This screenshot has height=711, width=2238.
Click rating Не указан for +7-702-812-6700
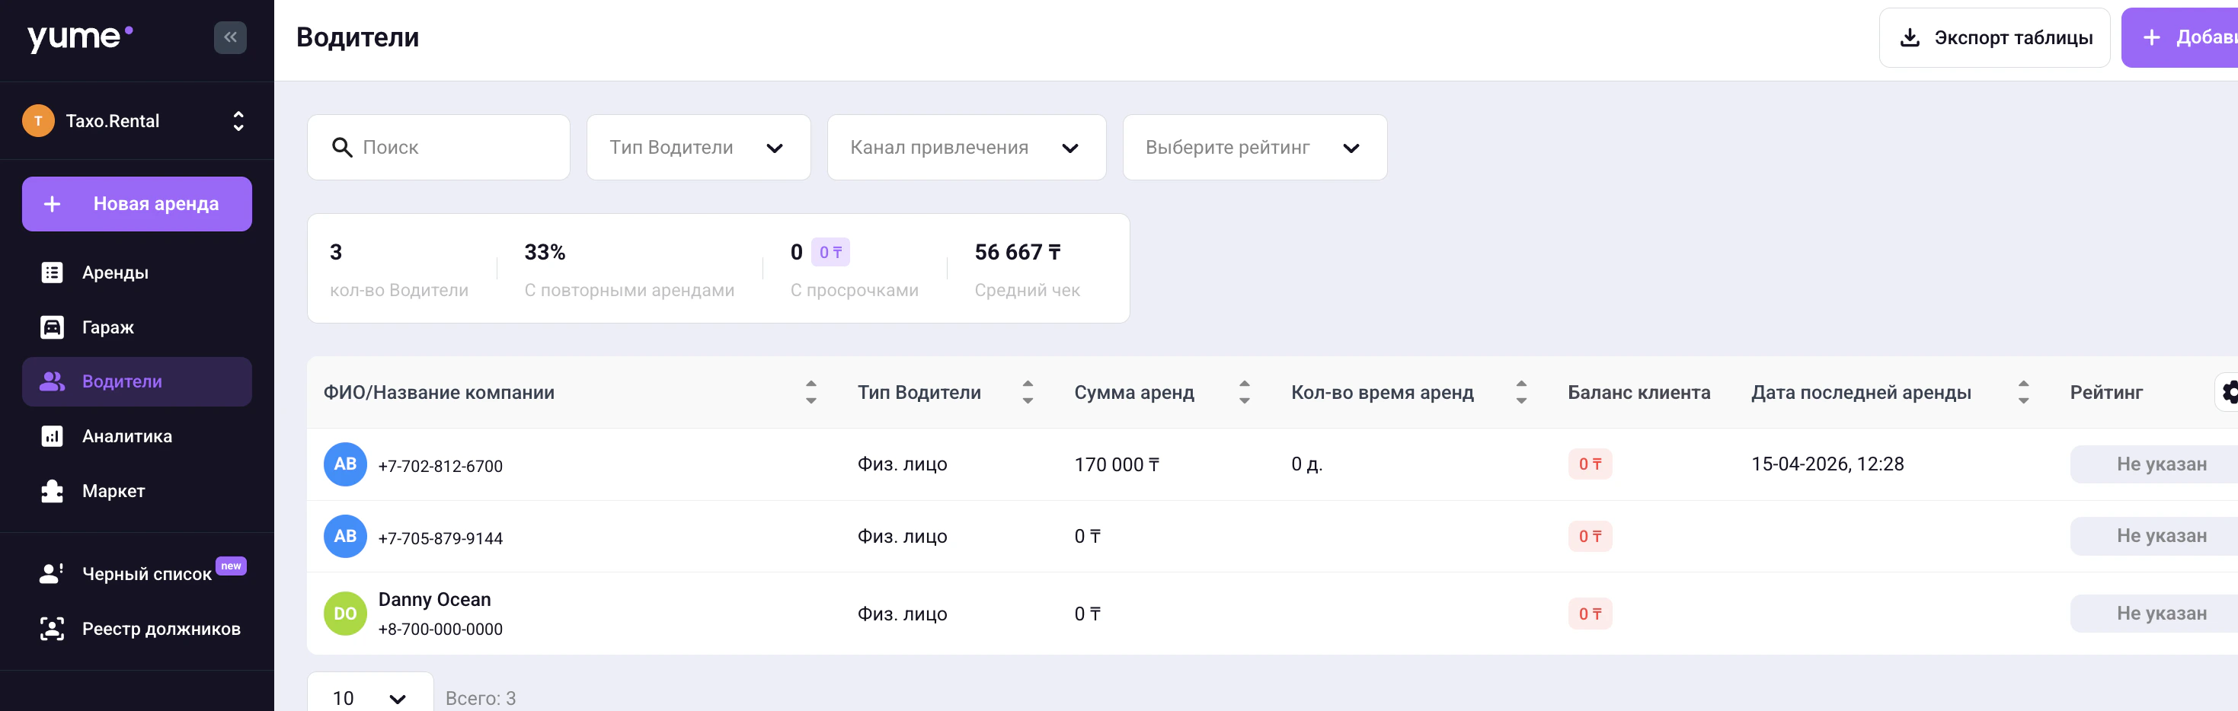click(x=2155, y=464)
